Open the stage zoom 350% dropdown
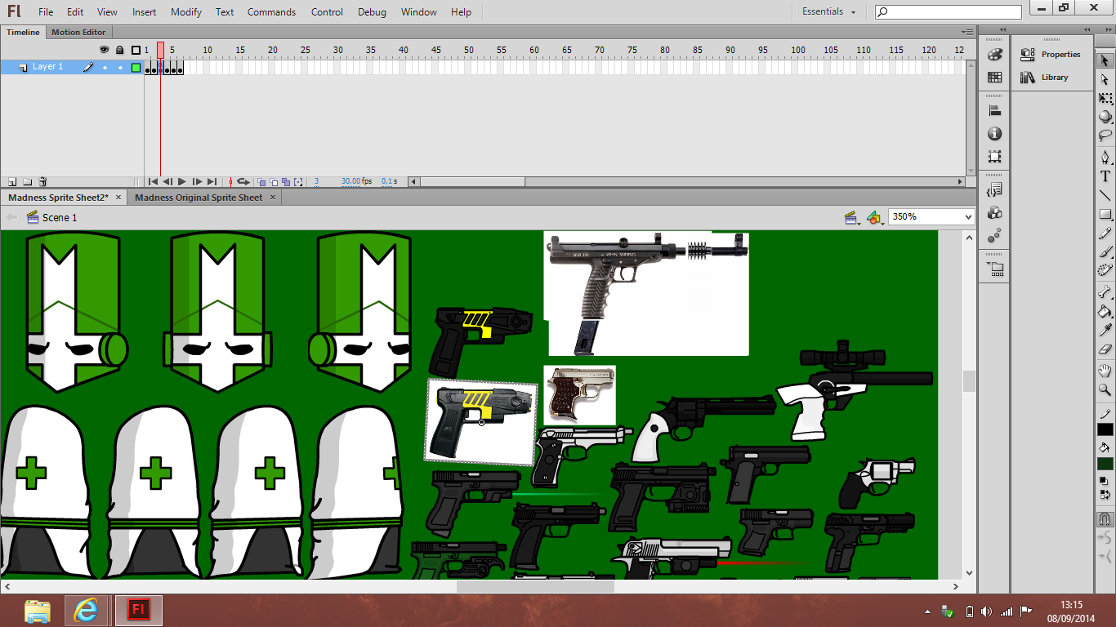 pyautogui.click(x=969, y=217)
